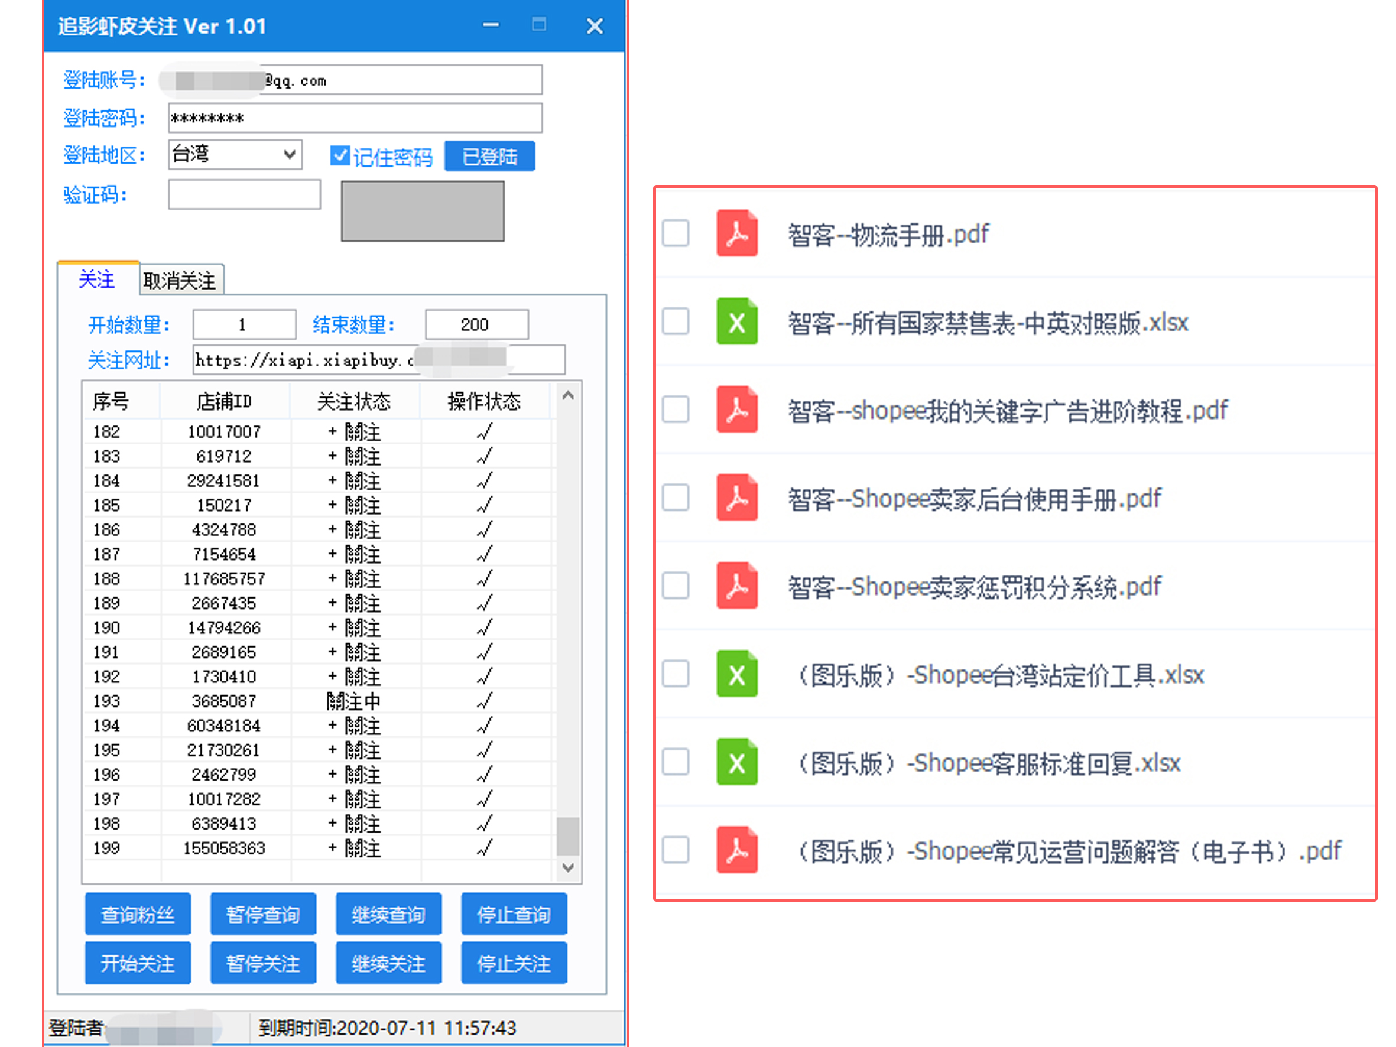Click the 验证码 input field
Viewport: 1396px width, 1047px height.
tap(244, 194)
